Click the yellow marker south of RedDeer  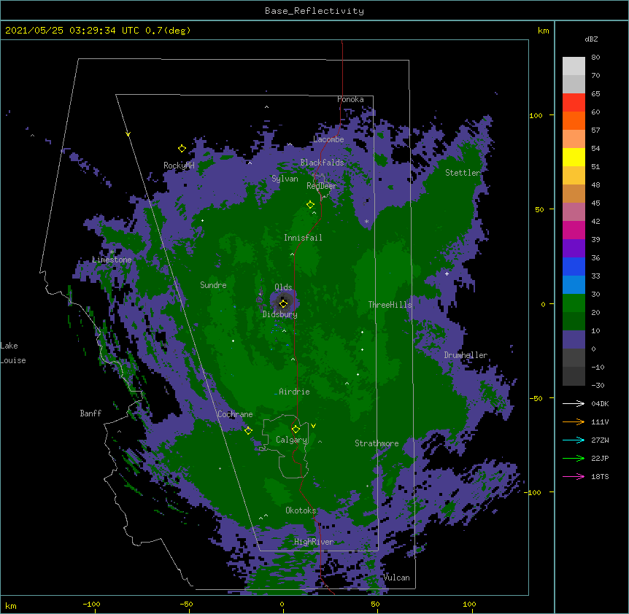pyautogui.click(x=310, y=205)
